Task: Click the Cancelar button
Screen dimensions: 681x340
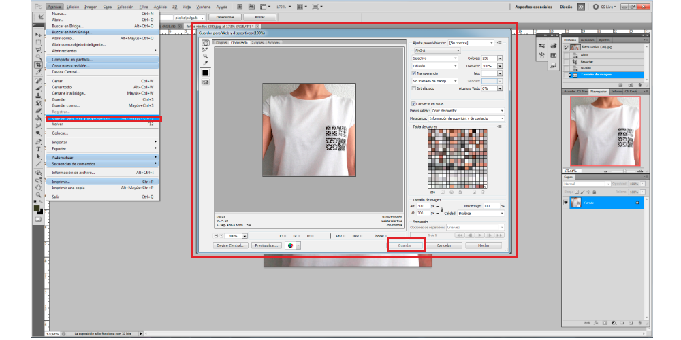Action: (x=444, y=245)
